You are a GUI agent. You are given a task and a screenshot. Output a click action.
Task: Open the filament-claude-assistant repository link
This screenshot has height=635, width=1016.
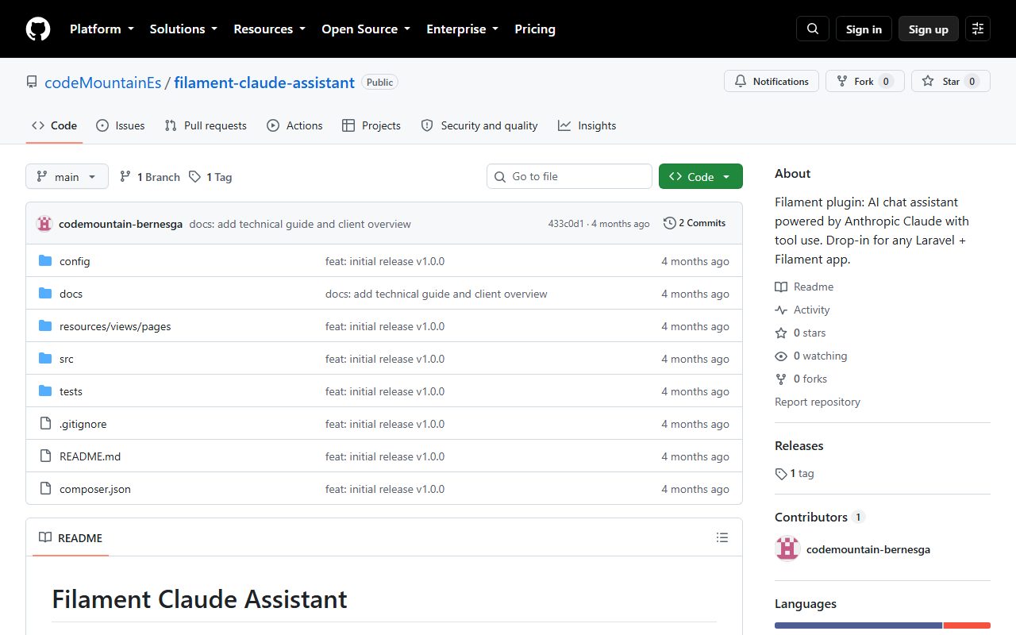point(264,83)
